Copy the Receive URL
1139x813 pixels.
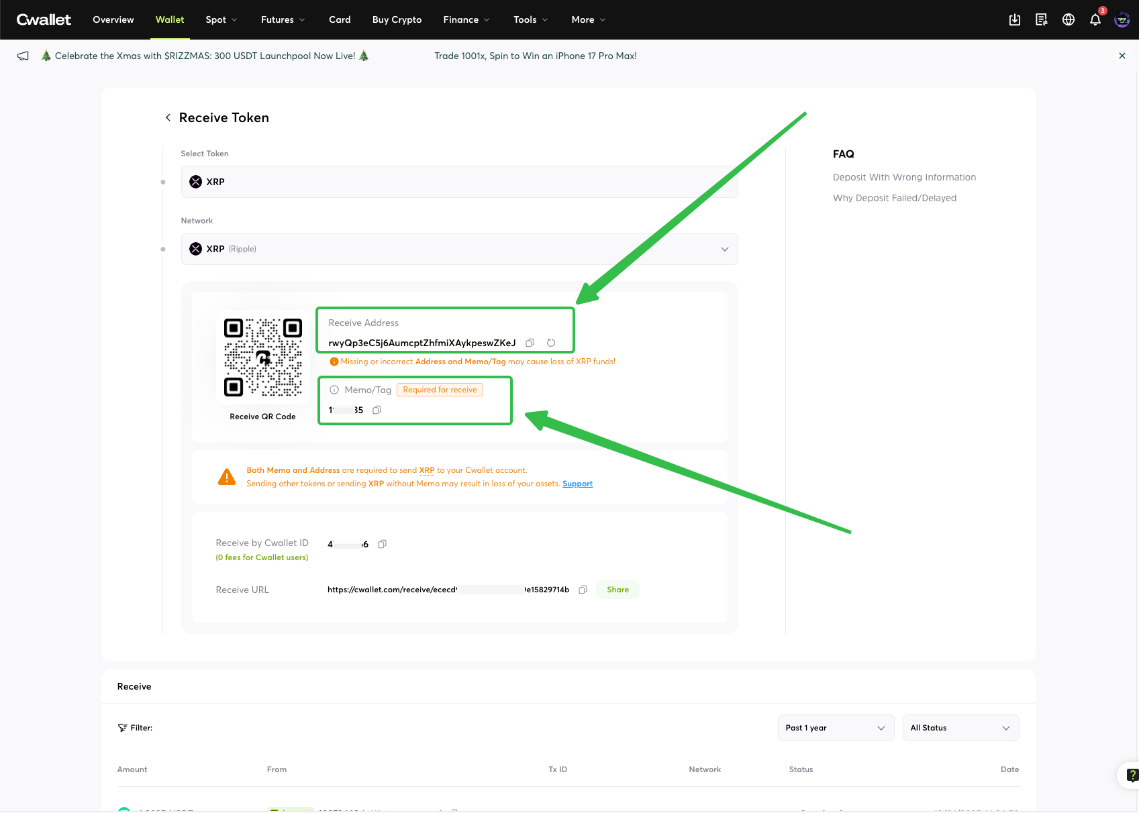(583, 590)
